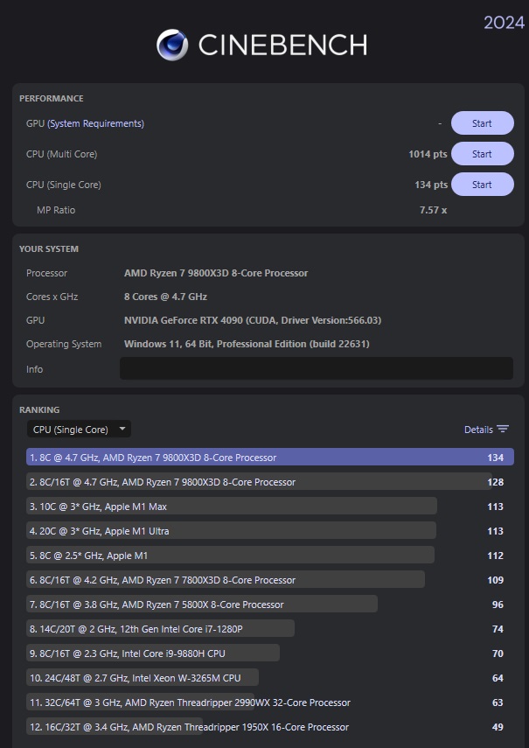The width and height of the screenshot is (529, 748).
Task: Click the 134 pts single core score
Action: click(431, 185)
